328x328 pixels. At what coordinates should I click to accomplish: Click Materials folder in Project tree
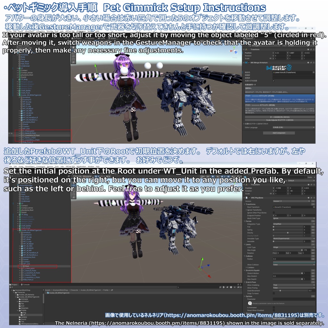pyautogui.click(x=23, y=308)
